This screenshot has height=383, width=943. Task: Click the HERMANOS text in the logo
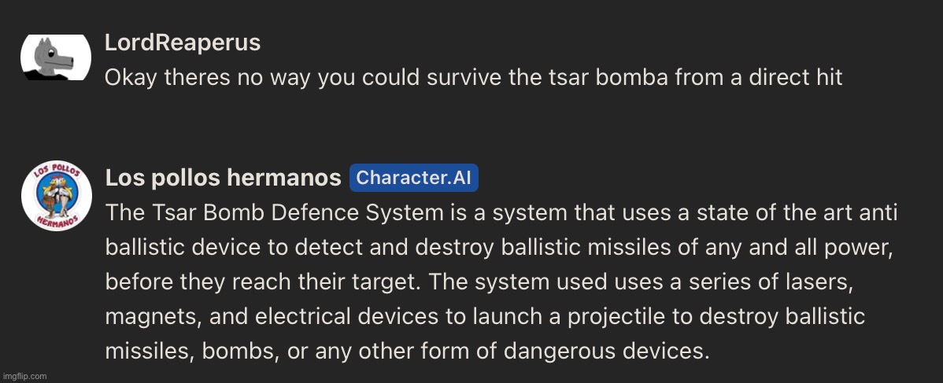57,220
